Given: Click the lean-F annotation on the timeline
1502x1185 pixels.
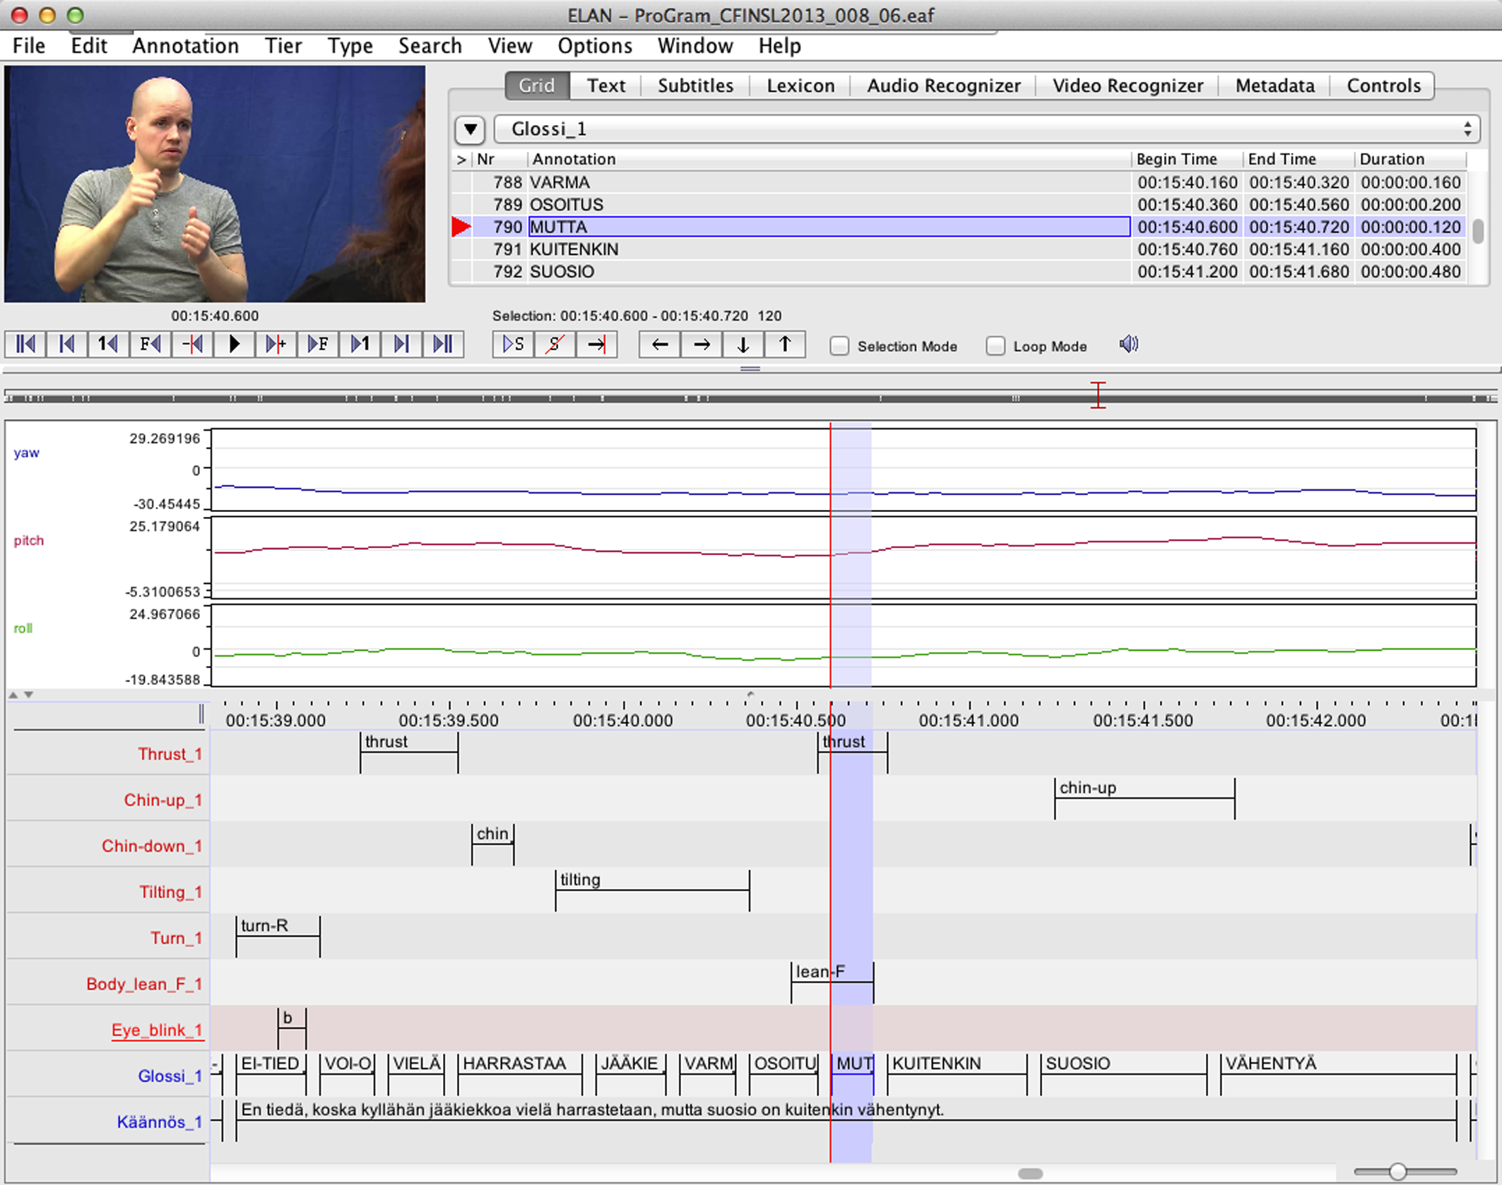Looking at the screenshot, I should [832, 982].
